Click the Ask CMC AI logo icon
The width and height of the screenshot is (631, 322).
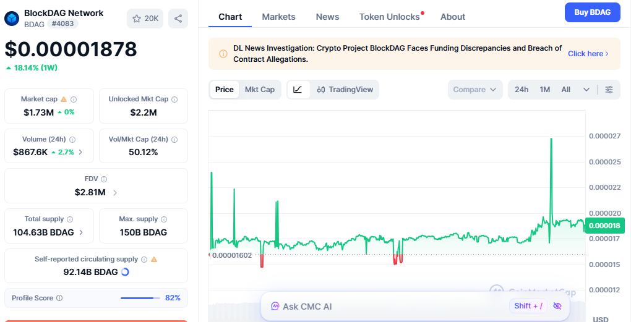coord(275,307)
